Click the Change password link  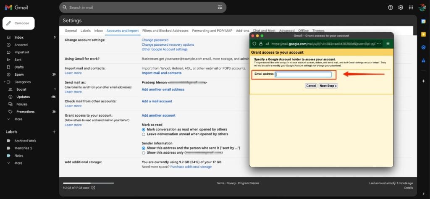click(155, 40)
